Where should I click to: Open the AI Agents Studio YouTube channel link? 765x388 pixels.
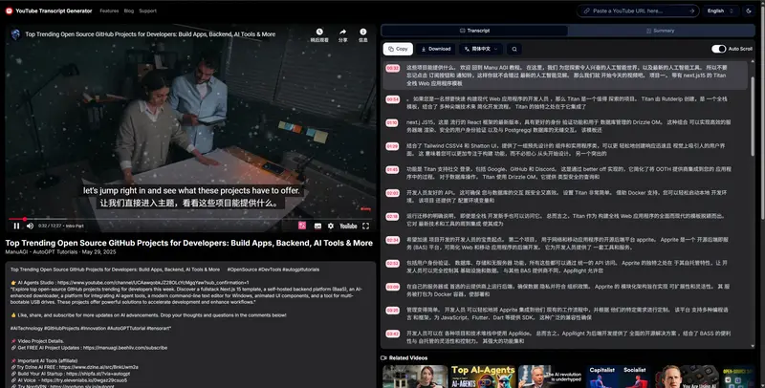click(153, 282)
